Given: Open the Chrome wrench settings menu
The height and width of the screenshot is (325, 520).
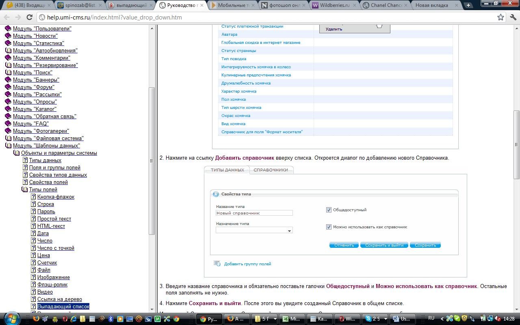Looking at the screenshot, I should [x=513, y=17].
